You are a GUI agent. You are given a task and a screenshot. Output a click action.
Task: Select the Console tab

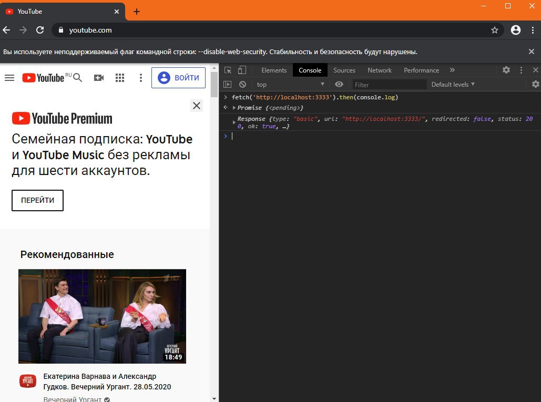[310, 70]
